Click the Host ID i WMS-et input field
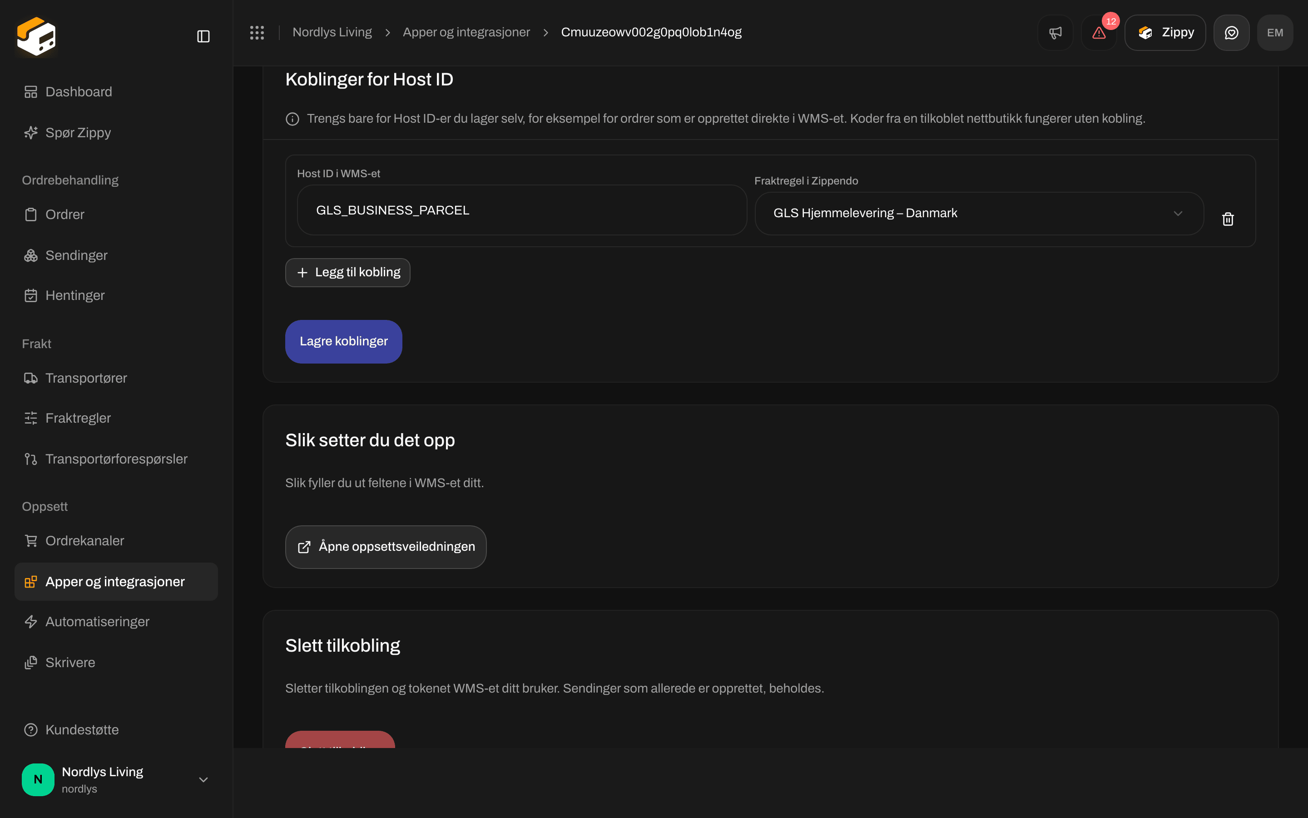1308x818 pixels. (x=521, y=210)
